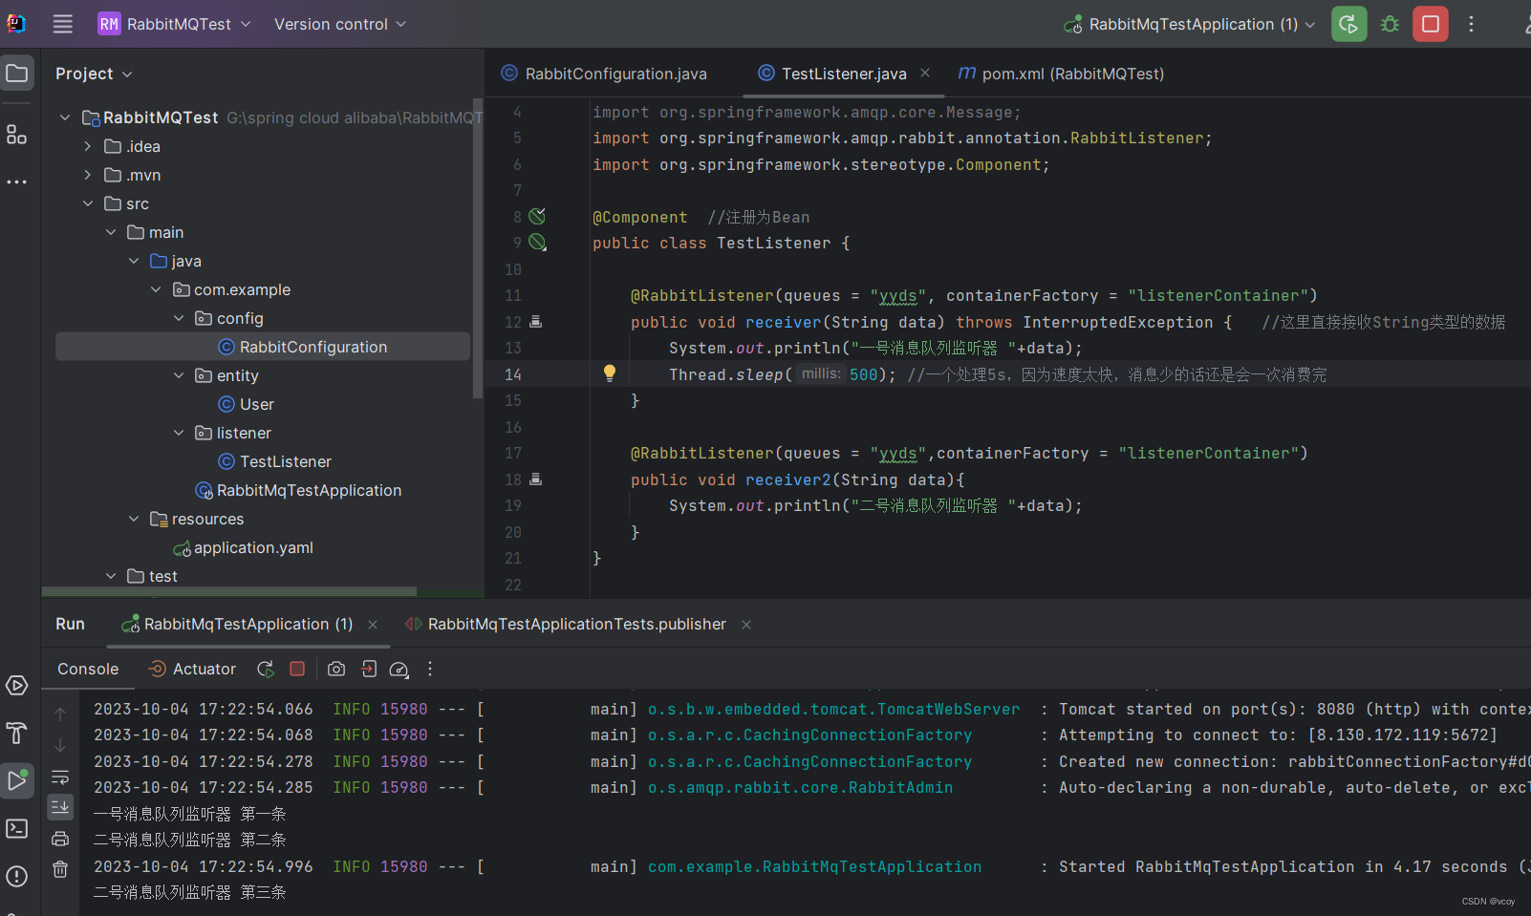Image resolution: width=1531 pixels, height=916 pixels.
Task: Click the project tree vertical scrollbar
Action: [x=478, y=248]
